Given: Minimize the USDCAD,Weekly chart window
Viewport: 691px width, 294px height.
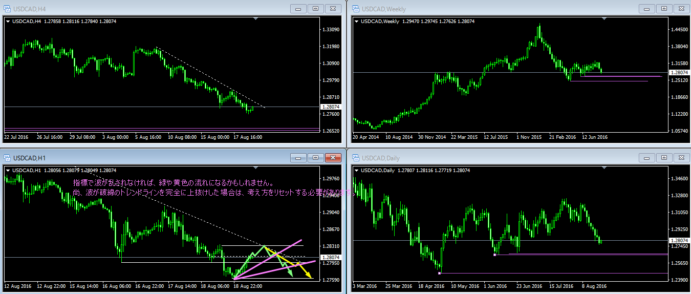Looking at the screenshot, I should click(646, 9).
